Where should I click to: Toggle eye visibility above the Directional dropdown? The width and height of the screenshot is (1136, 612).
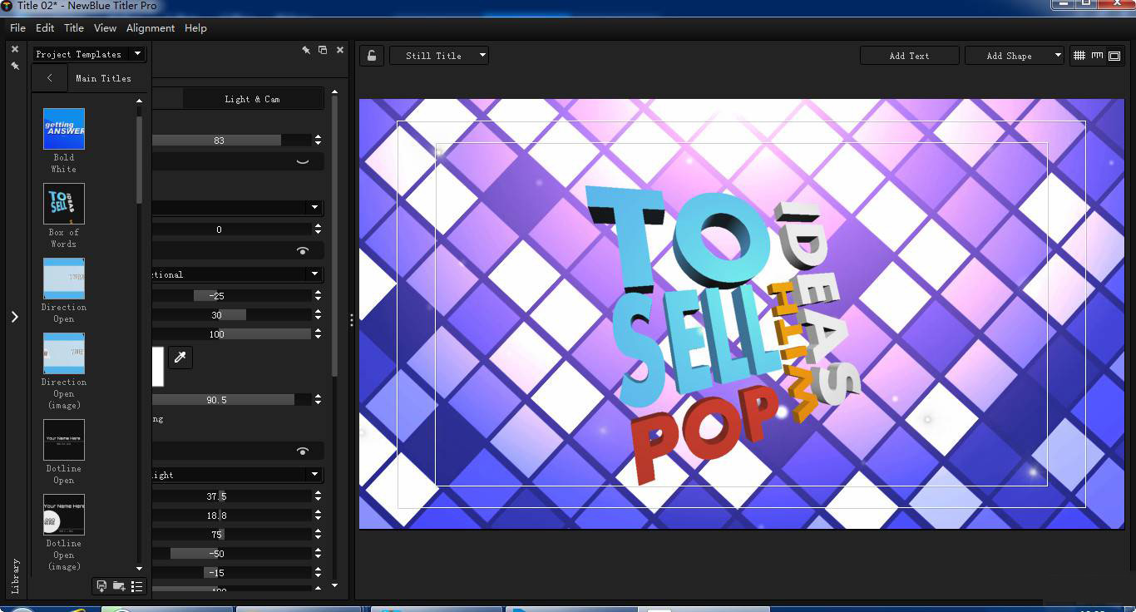(303, 250)
